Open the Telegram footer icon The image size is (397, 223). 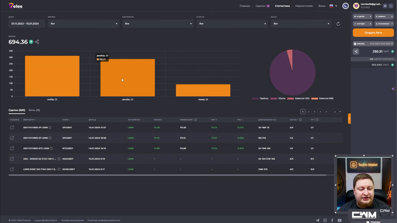(318, 220)
